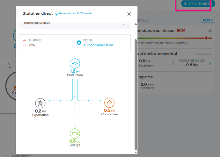
Task: Close the Statut en direct dialog
Action: (x=129, y=14)
